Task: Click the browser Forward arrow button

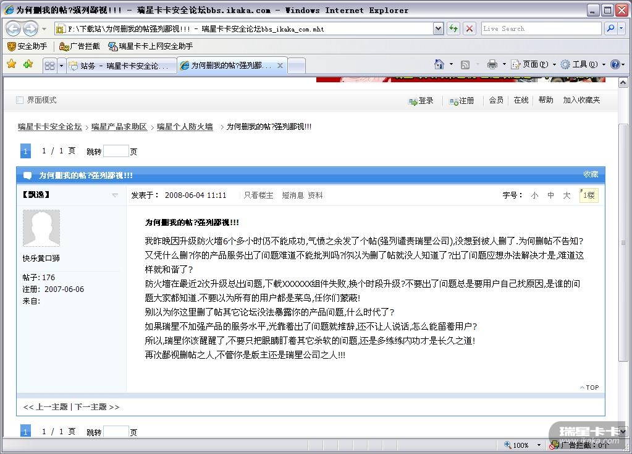Action: 31,28
